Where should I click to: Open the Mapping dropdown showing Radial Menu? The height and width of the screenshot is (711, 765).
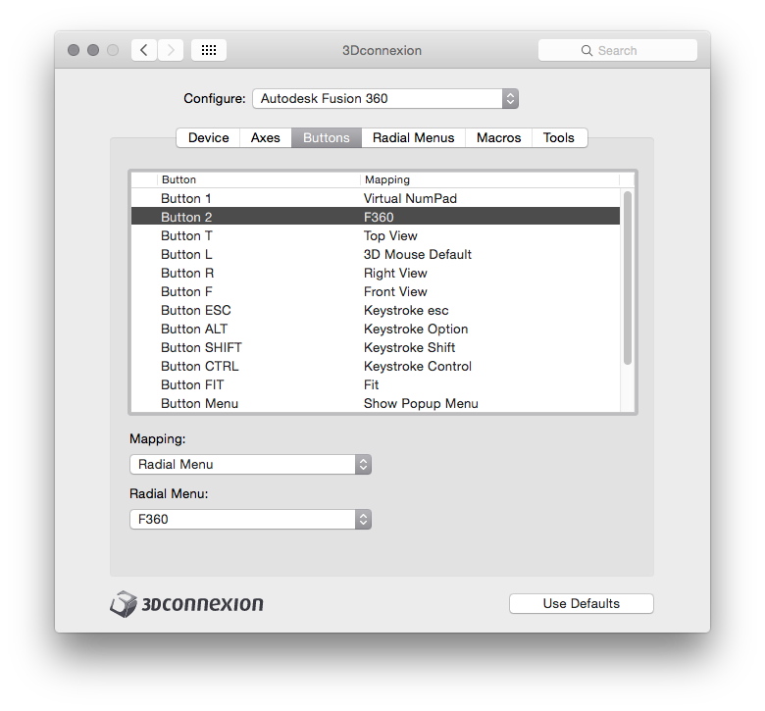pyautogui.click(x=250, y=464)
